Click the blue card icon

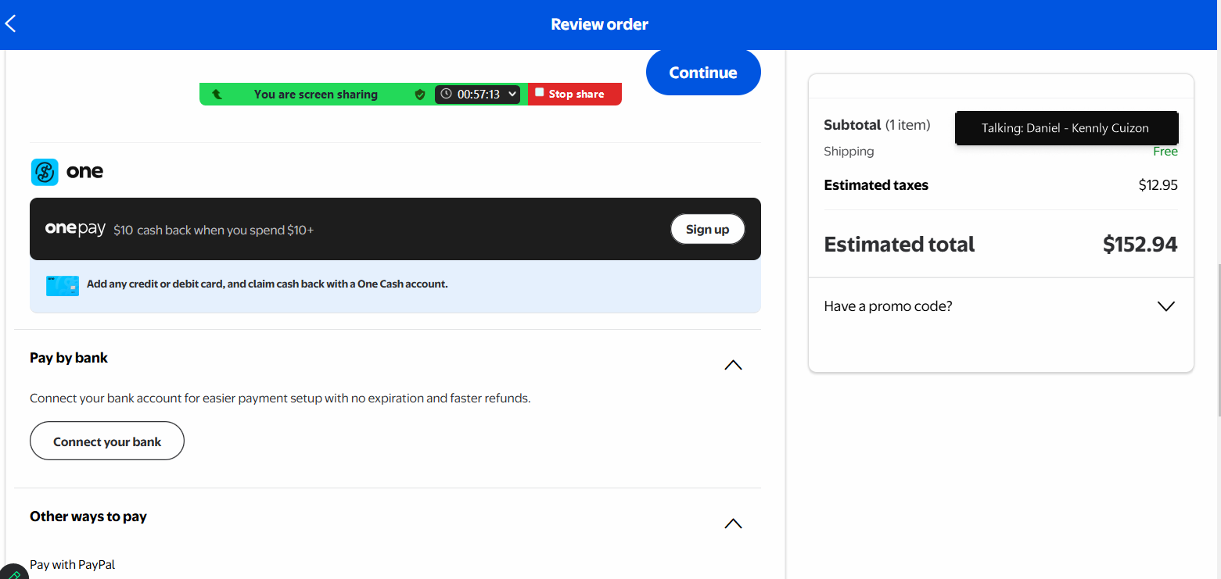(x=63, y=285)
